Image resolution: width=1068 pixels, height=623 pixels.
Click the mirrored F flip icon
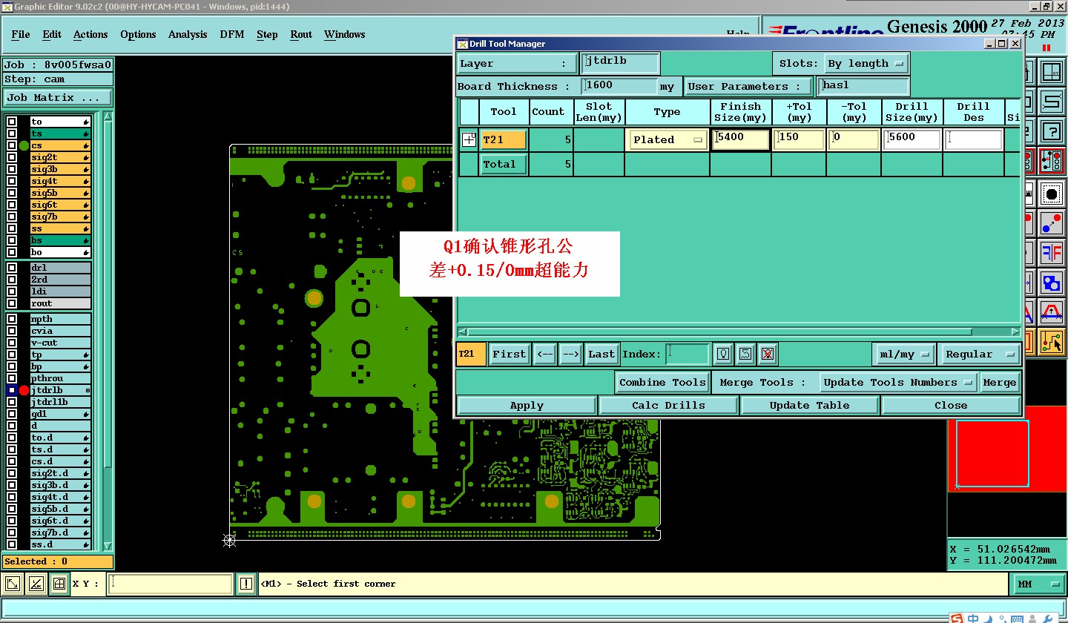click(1051, 253)
